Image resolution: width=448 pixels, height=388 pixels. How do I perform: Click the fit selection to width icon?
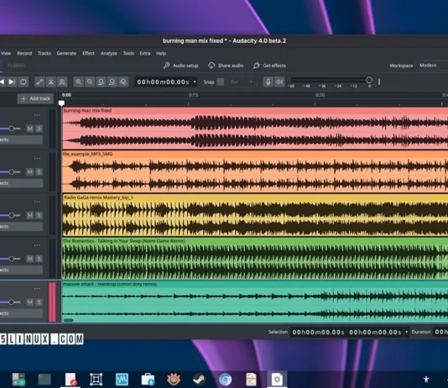point(101,82)
